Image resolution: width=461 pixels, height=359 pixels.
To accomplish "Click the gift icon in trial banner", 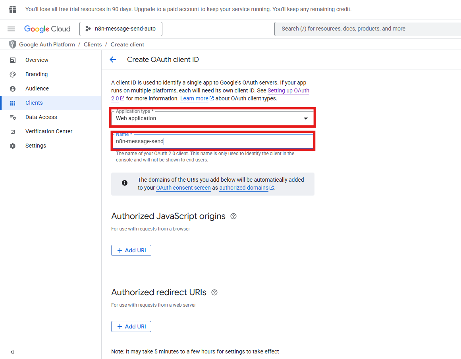I will tap(13, 9).
